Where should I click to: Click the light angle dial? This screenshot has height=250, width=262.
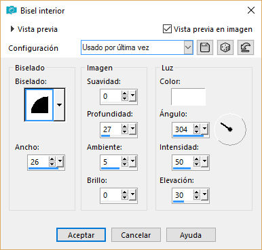point(230,129)
